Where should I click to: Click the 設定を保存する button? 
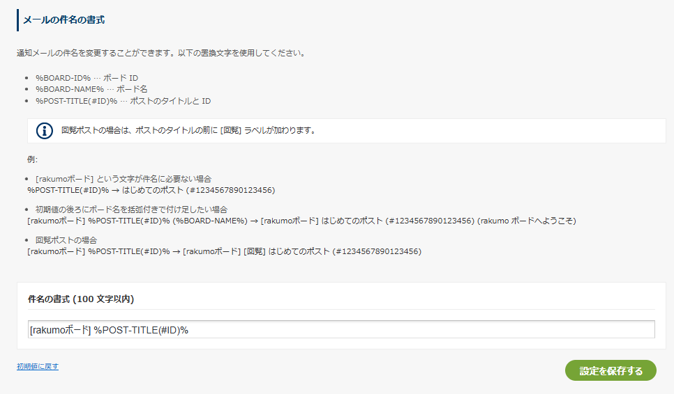[x=611, y=370]
